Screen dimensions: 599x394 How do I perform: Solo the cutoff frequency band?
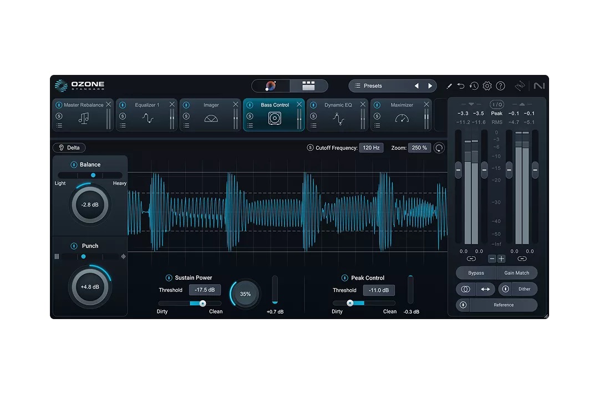click(310, 148)
